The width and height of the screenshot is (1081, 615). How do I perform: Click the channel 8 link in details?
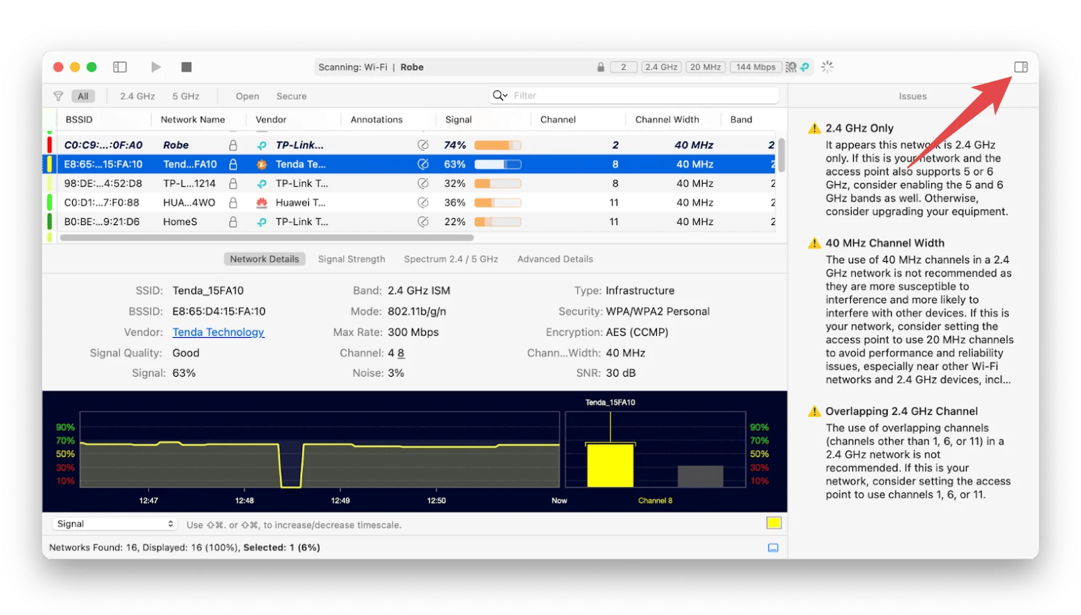point(401,353)
